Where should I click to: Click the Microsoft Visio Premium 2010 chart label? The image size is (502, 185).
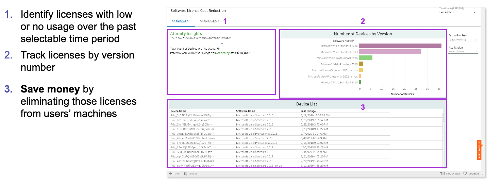pyautogui.click(x=339, y=64)
